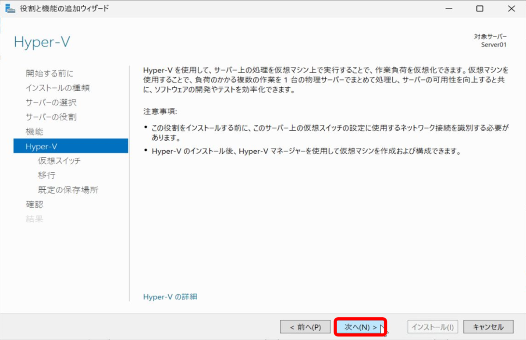526x340 pixels.
Task: Maximize the wizard window
Action: (480, 9)
